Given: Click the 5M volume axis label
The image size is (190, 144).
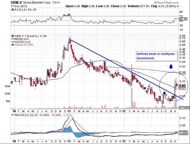Looking at the screenshot, I should [x=8, y=101].
